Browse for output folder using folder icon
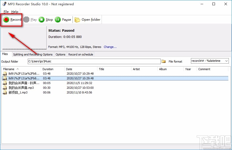The image size is (232, 150). click(164, 61)
